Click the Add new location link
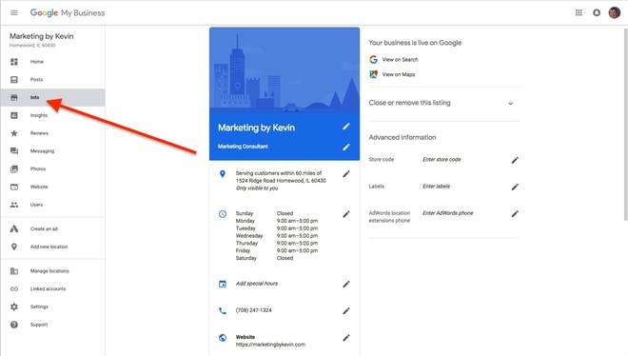 pos(49,247)
